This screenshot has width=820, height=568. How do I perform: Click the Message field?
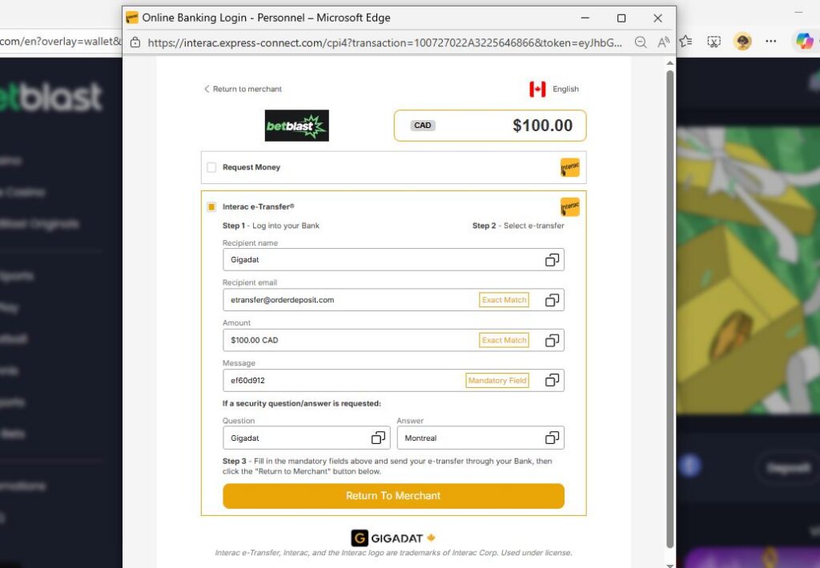tap(393, 381)
